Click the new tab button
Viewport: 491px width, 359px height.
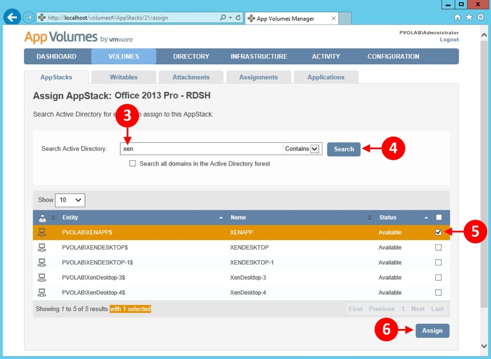click(x=345, y=19)
